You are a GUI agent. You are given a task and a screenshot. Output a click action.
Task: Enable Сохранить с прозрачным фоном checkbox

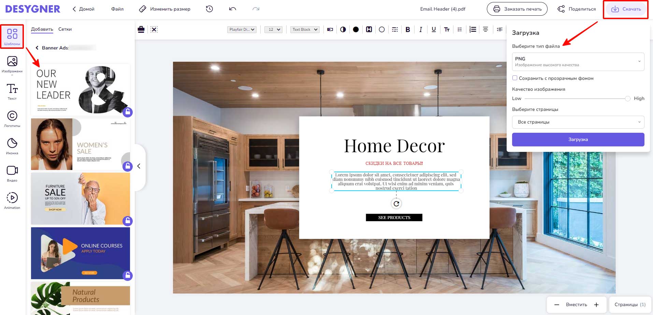click(x=515, y=78)
